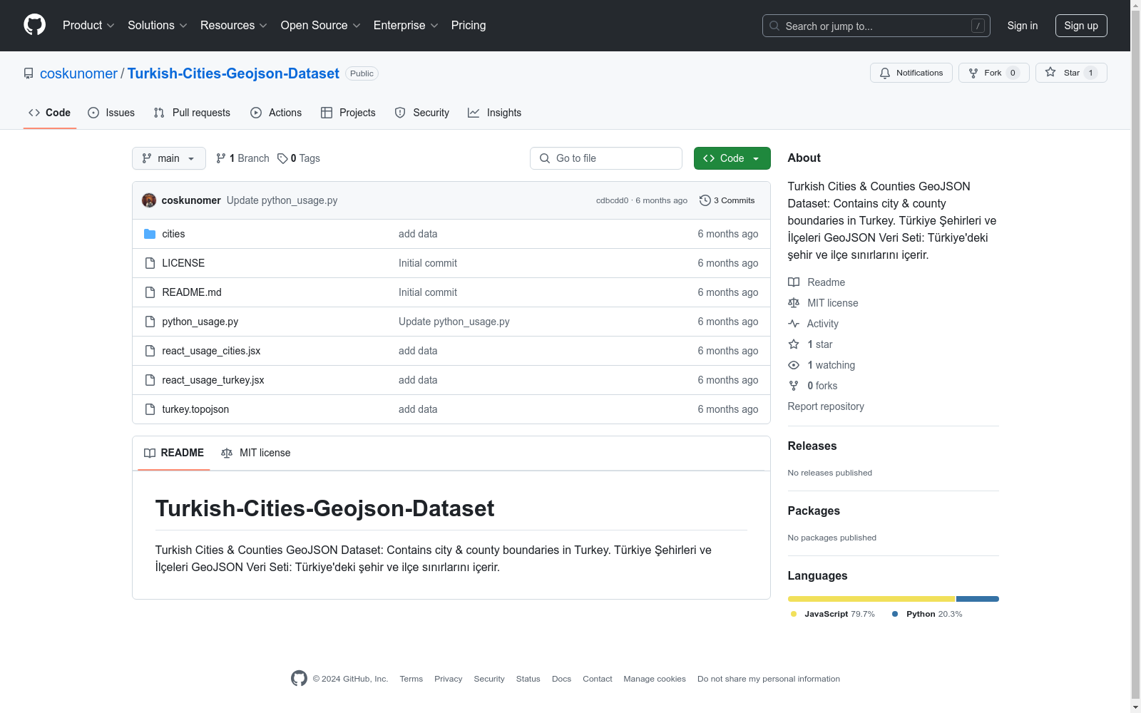Viewport: 1141px width, 713px height.
Task: Click the turkey.topojson file icon
Action: point(150,409)
